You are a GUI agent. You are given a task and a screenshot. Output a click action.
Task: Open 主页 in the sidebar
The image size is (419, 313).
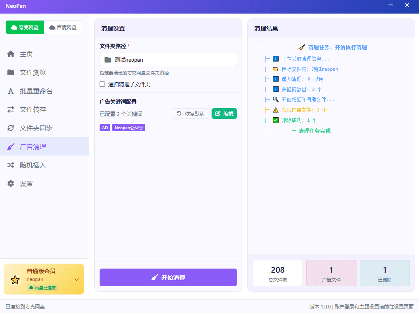point(44,54)
